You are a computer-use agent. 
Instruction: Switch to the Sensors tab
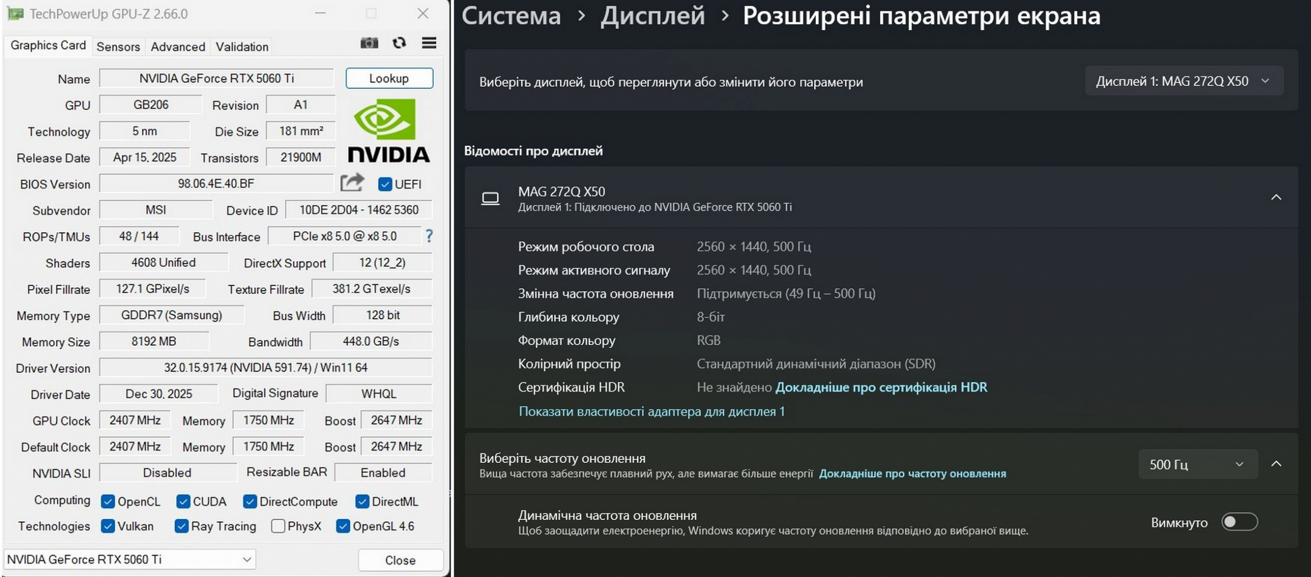point(118,47)
